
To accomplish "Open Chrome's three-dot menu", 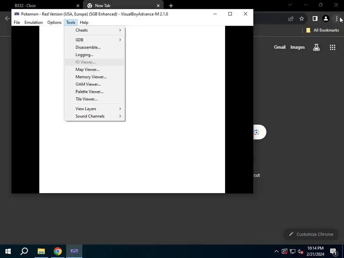I will coord(337,19).
